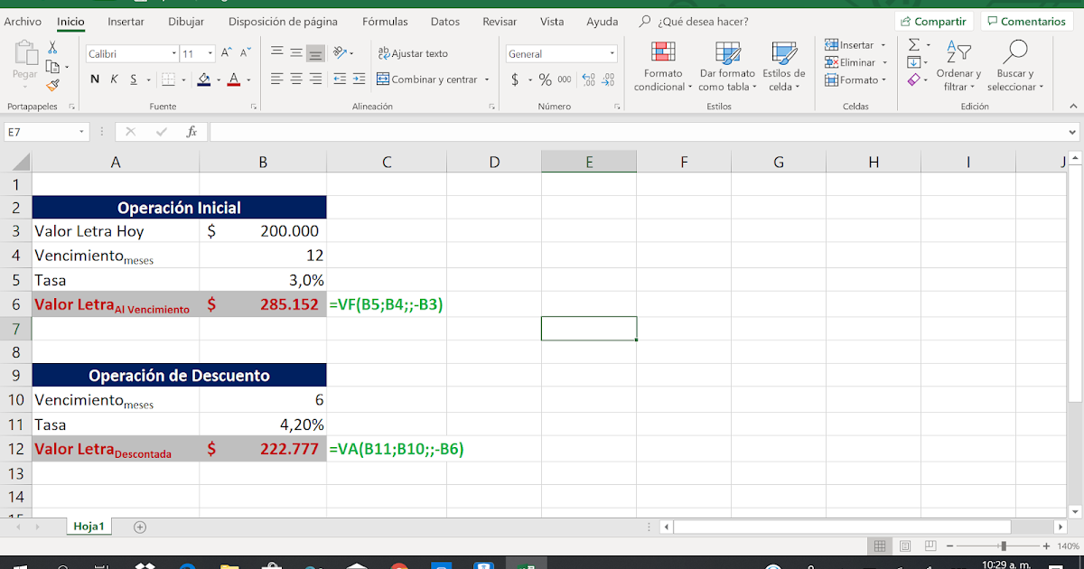Click the Autosum sigma icon
Screen dimensions: 1084x569
click(914, 45)
